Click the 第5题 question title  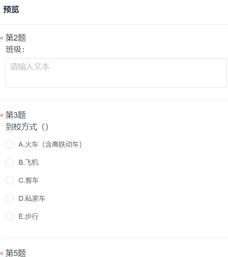(16, 253)
